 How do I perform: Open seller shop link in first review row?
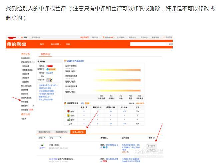click(112, 145)
